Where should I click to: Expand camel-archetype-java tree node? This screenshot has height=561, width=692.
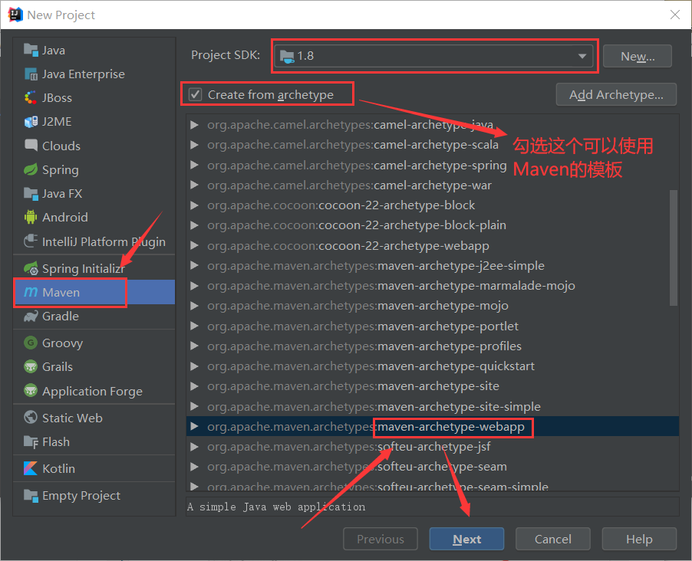[194, 125]
